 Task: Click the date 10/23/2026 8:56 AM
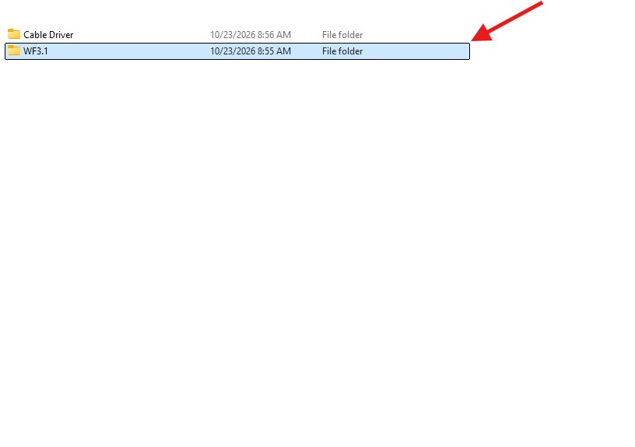pyautogui.click(x=251, y=35)
